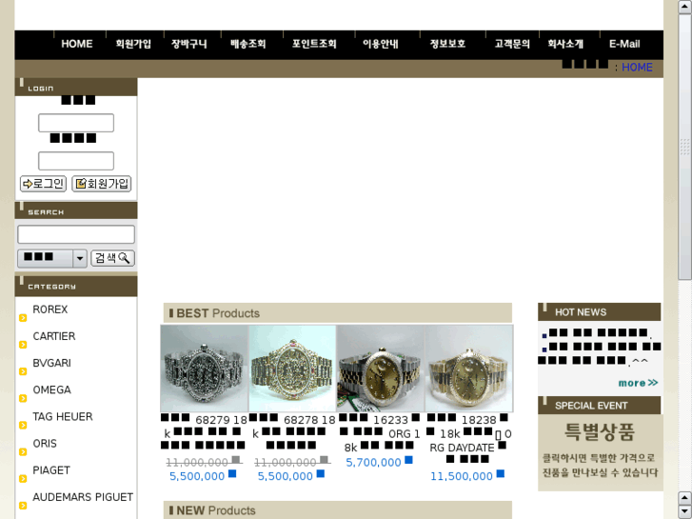Open the 회원가입 menu in the top bar
The width and height of the screenshot is (692, 519).
click(133, 44)
